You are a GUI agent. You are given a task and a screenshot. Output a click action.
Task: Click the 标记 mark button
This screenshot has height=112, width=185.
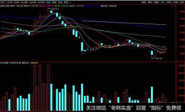pyautogui.click(x=169, y=2)
